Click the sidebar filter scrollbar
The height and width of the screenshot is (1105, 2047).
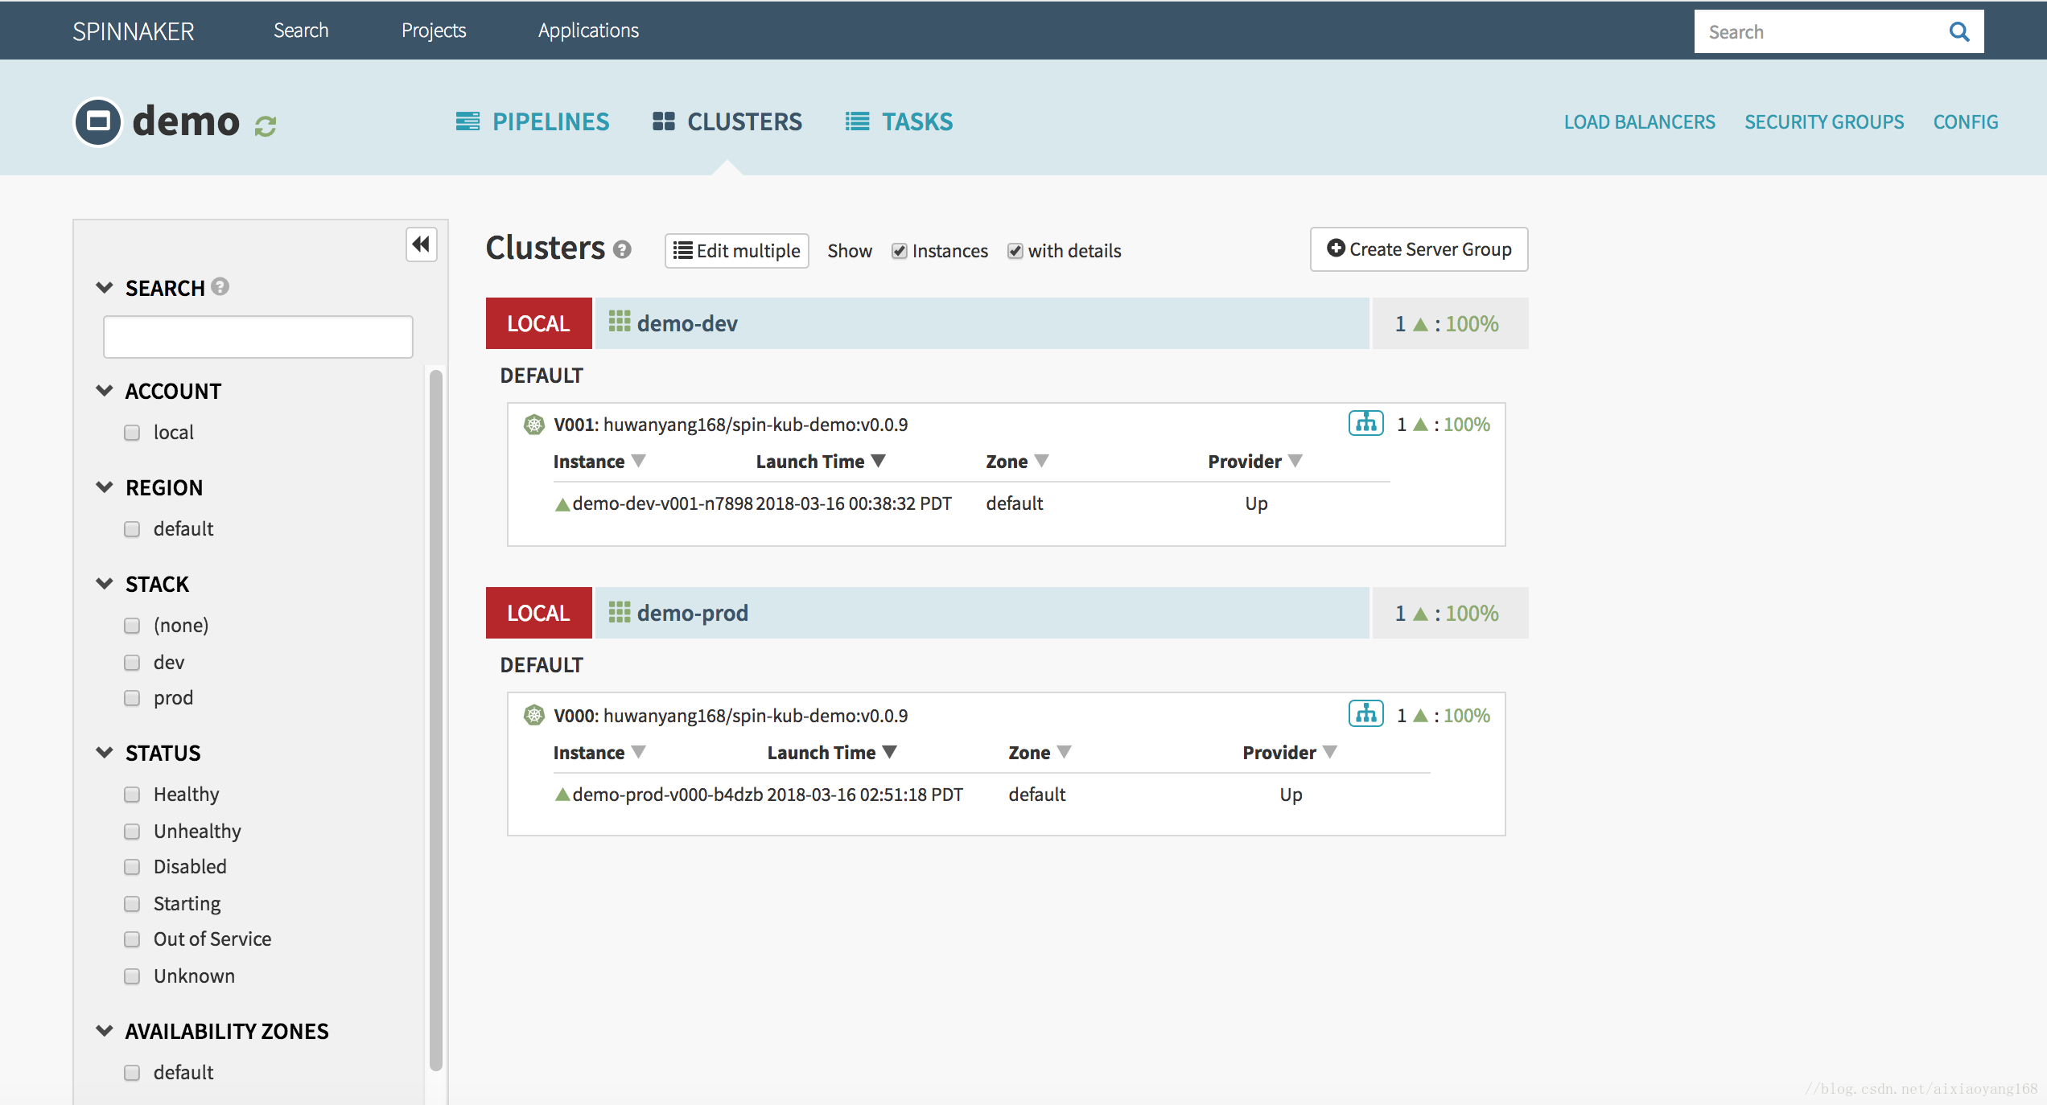coord(436,720)
